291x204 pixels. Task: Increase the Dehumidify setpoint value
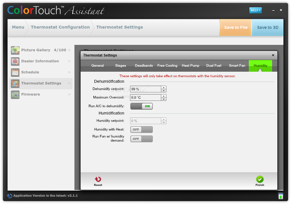(164, 87)
